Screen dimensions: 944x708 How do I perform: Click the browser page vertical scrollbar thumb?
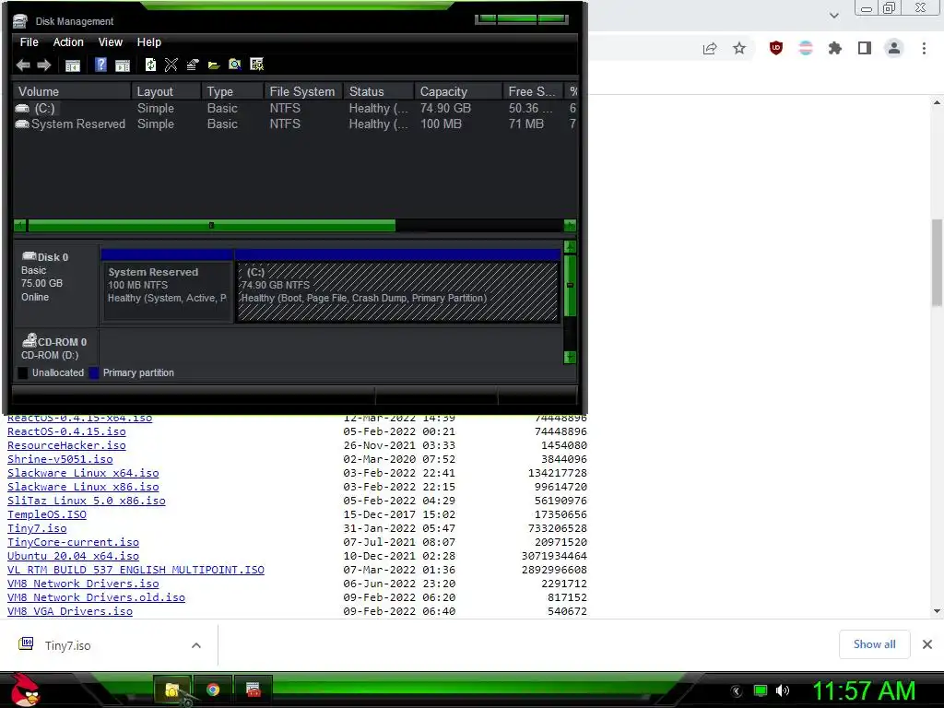937,263
